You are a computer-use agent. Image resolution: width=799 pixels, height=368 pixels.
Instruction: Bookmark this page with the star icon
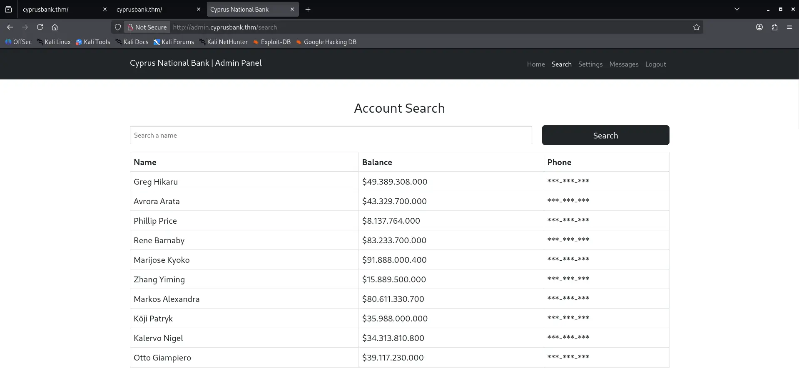(x=696, y=27)
